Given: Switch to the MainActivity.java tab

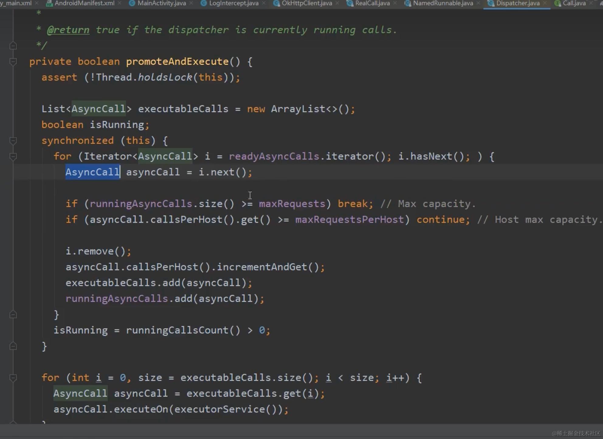Looking at the screenshot, I should tap(161, 3).
